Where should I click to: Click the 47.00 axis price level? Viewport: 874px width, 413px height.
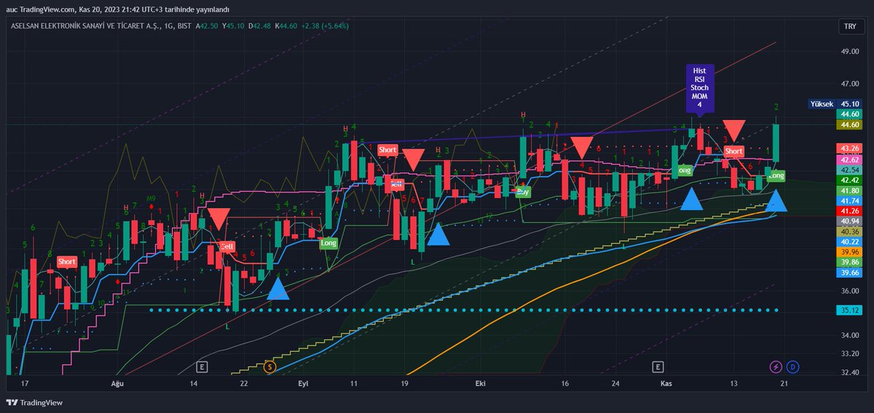[x=849, y=85]
